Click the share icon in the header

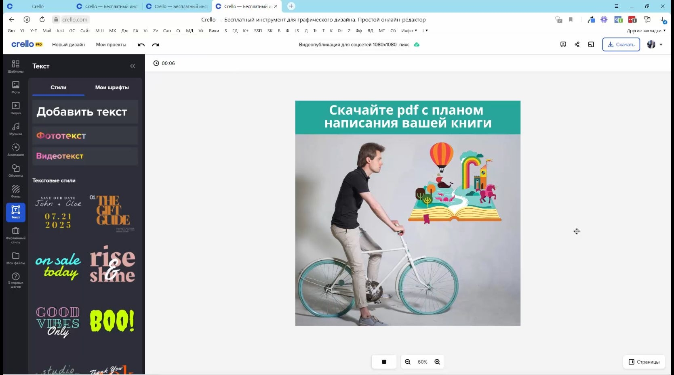pos(577,44)
